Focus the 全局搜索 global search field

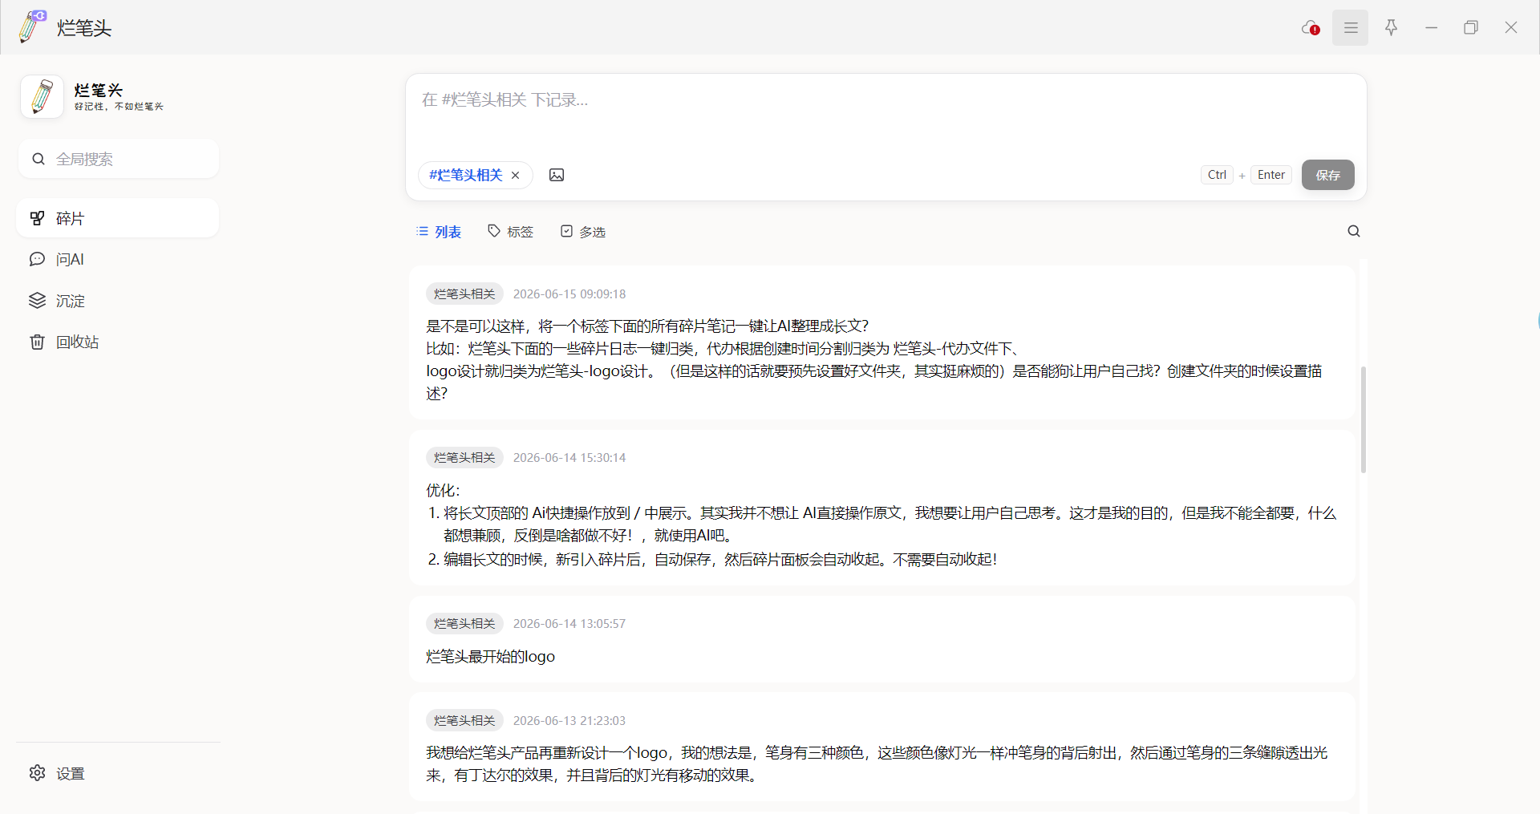[x=118, y=159]
